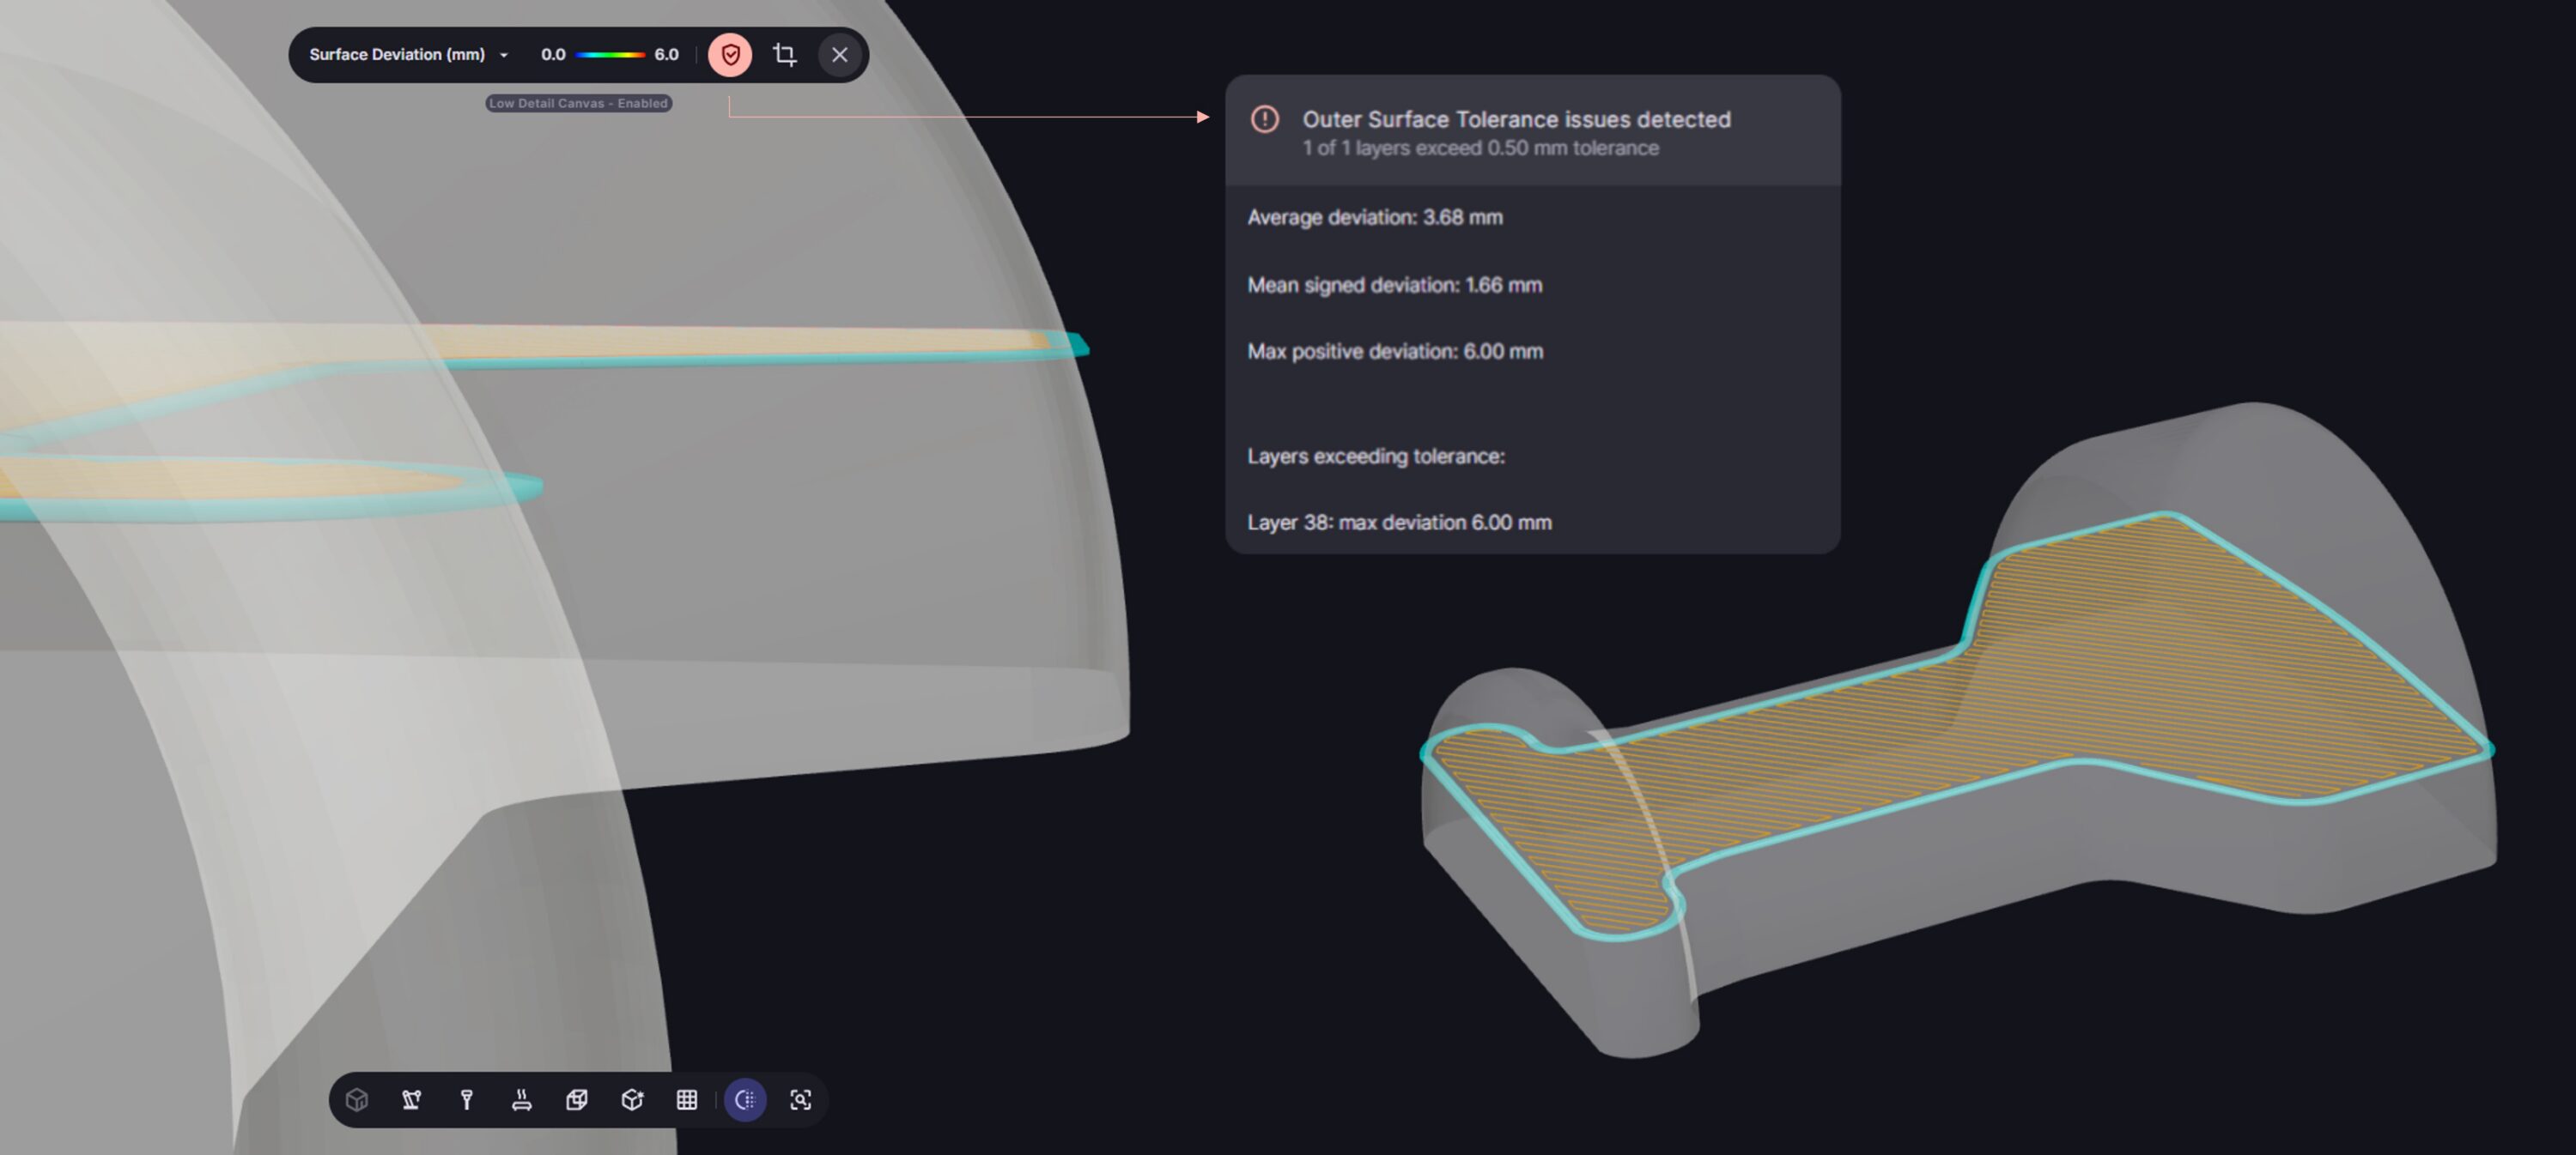Viewport: 2576px width, 1155px height.
Task: Click the crop region icon
Action: pos(785,55)
